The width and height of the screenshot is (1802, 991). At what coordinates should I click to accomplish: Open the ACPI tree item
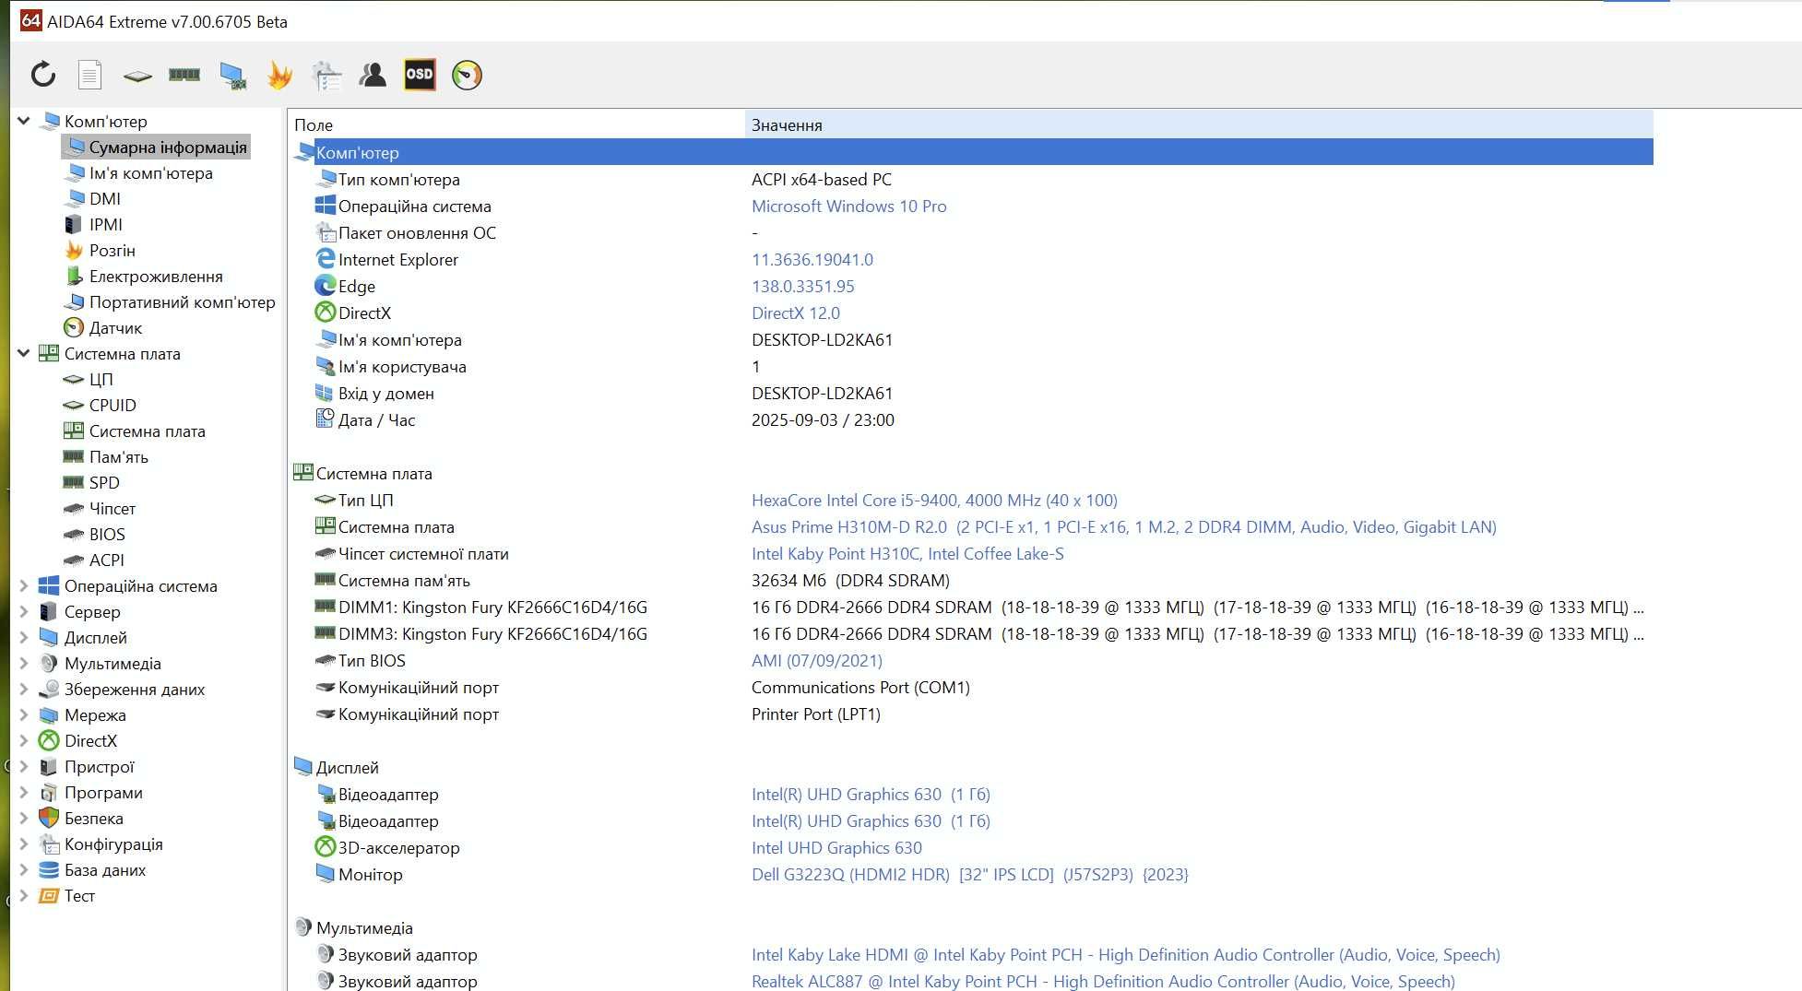tap(106, 560)
